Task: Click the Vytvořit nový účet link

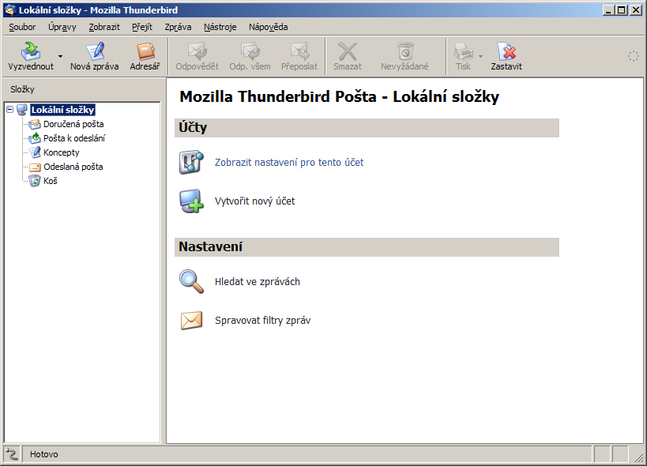Action: 254,201
